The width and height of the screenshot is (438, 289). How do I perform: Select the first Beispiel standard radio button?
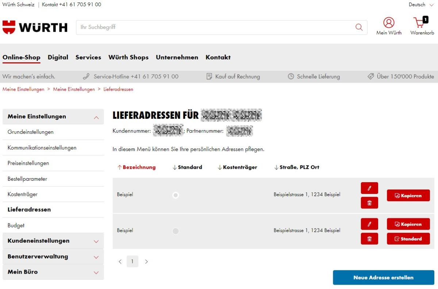click(176, 195)
